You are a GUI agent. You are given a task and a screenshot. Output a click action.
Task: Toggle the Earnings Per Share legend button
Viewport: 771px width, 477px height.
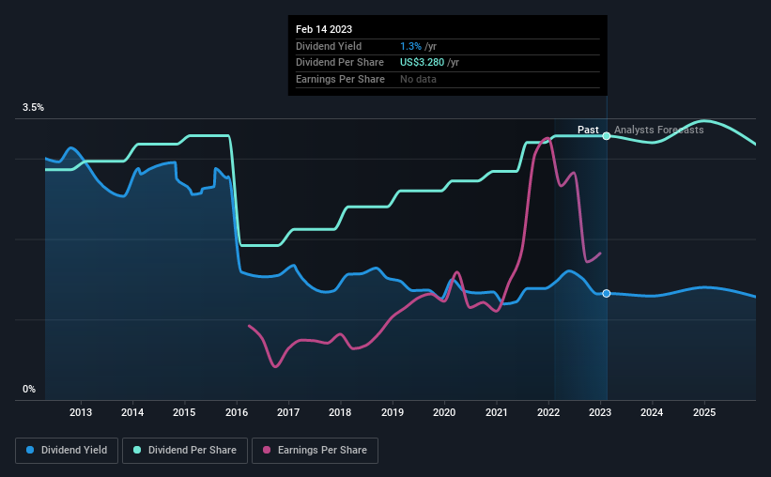pos(315,451)
